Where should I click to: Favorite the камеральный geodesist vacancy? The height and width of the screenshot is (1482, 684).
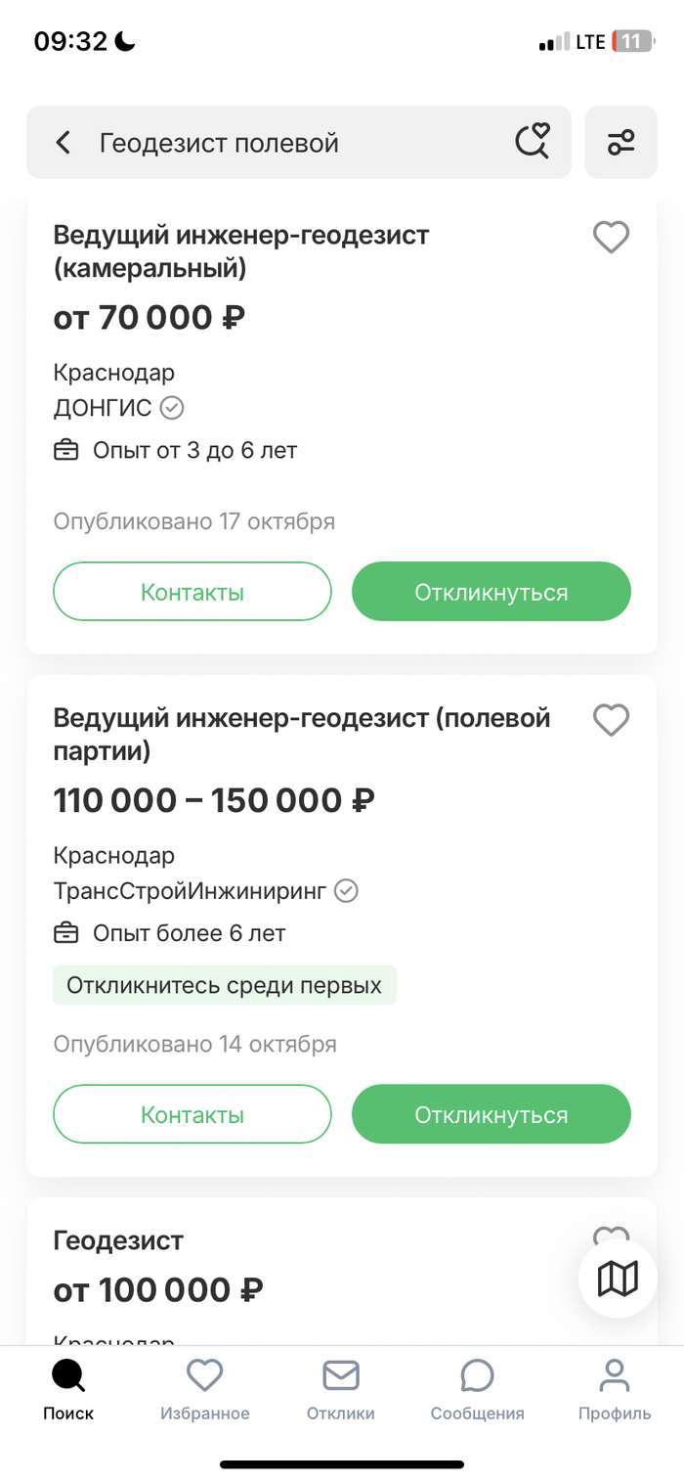coord(612,238)
